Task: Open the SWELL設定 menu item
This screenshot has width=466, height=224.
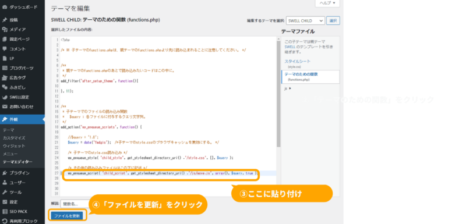Action: pyautogui.click(x=19, y=97)
